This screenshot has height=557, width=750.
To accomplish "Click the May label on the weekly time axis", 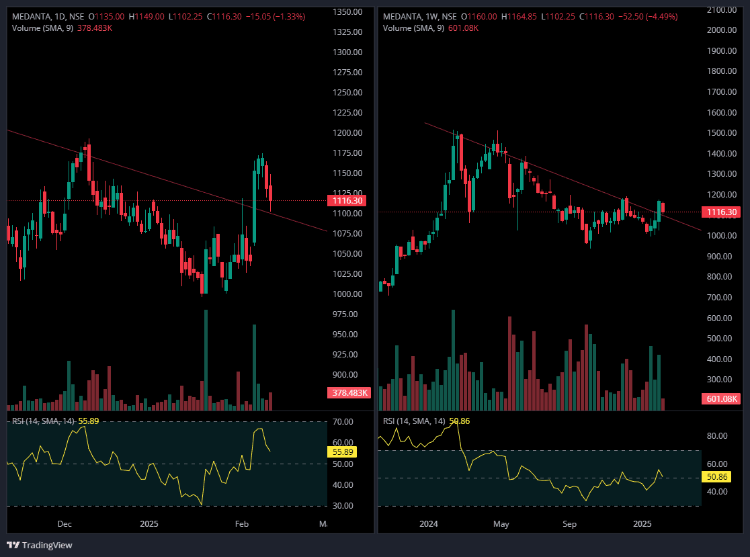I will (501, 524).
